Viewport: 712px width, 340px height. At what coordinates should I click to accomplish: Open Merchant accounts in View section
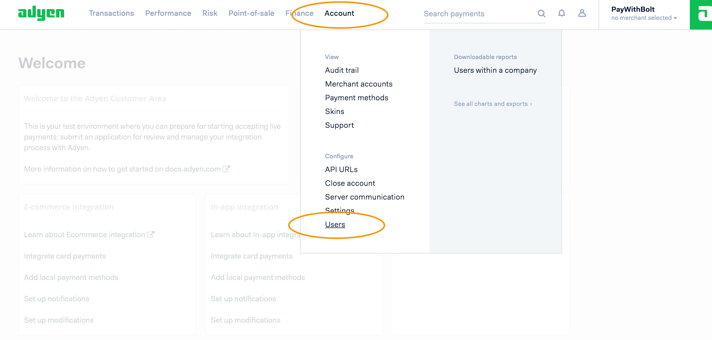(x=358, y=84)
